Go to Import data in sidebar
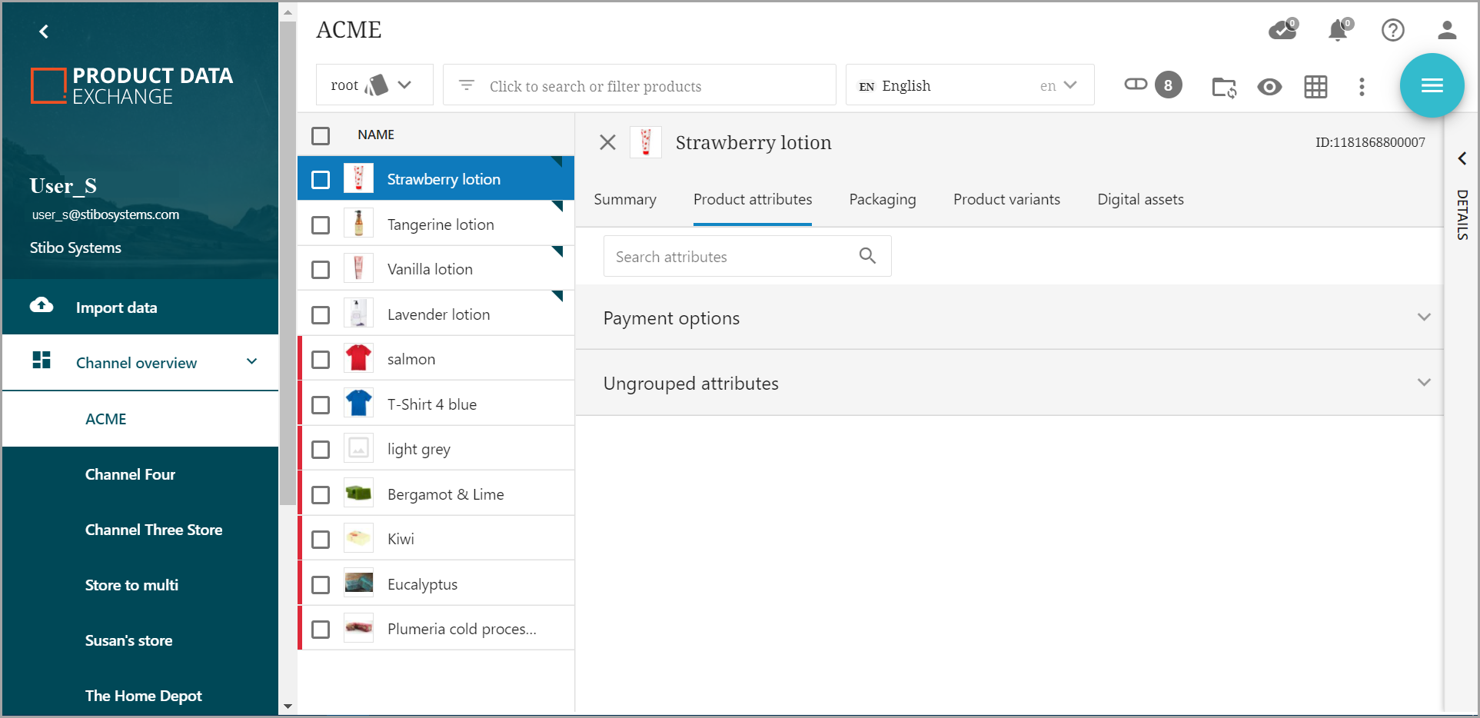 (116, 307)
